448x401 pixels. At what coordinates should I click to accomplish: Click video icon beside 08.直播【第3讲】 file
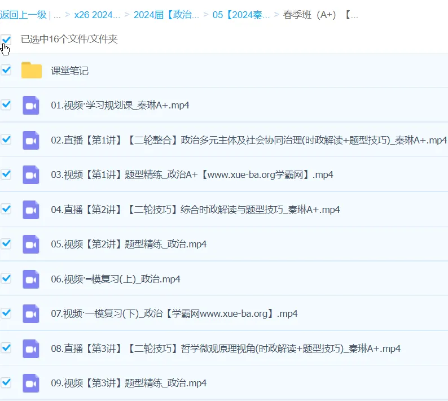click(x=31, y=348)
